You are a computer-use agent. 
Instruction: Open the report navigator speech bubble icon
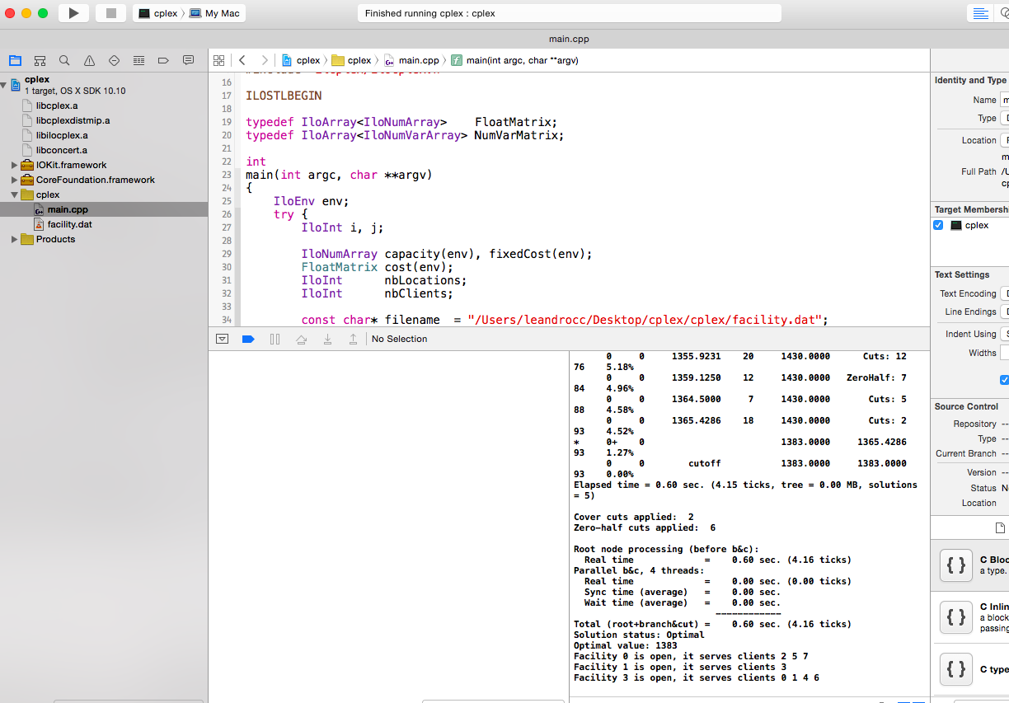[188, 60]
